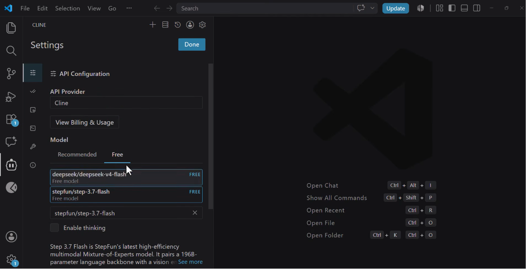Click the settings panel scrollbar
526x269 pixels.
coord(210,136)
